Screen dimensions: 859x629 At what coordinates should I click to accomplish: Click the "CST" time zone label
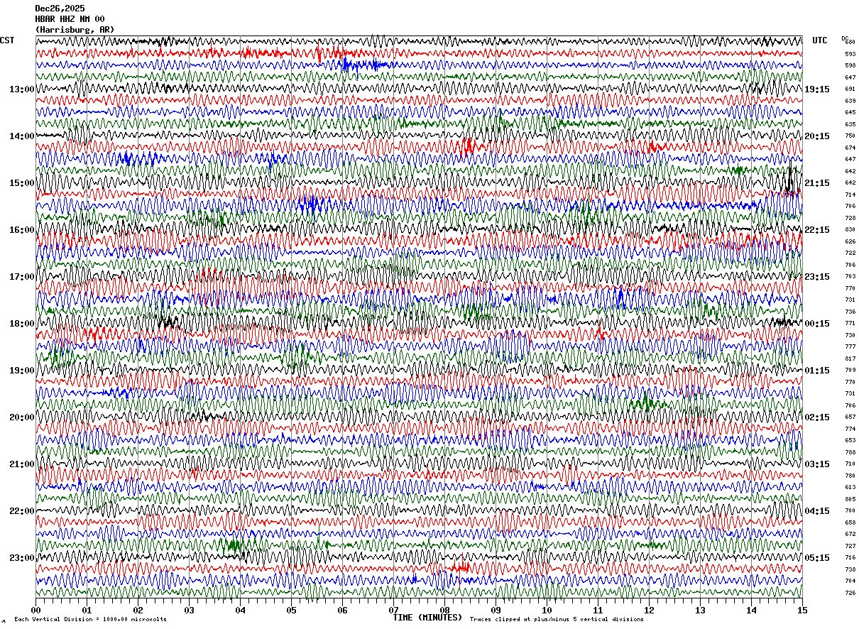pos(7,40)
